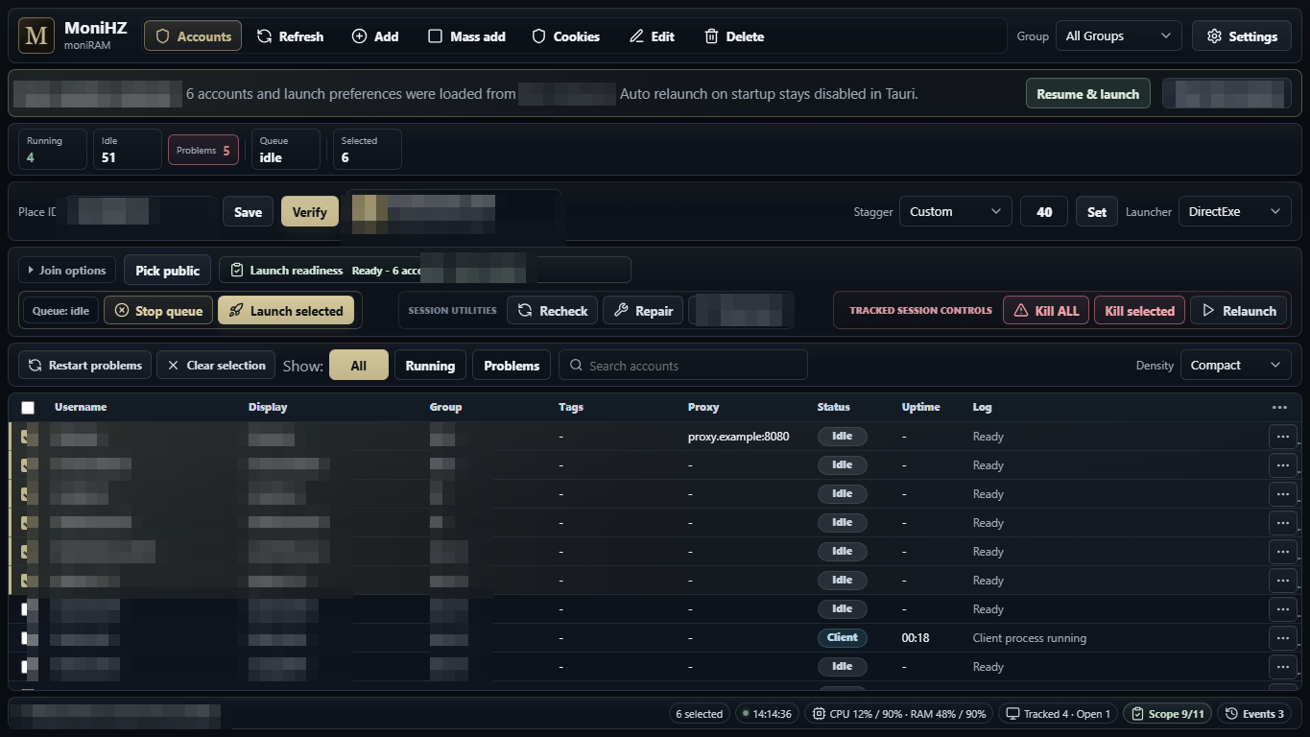Open the Density Compact dropdown

click(x=1235, y=366)
